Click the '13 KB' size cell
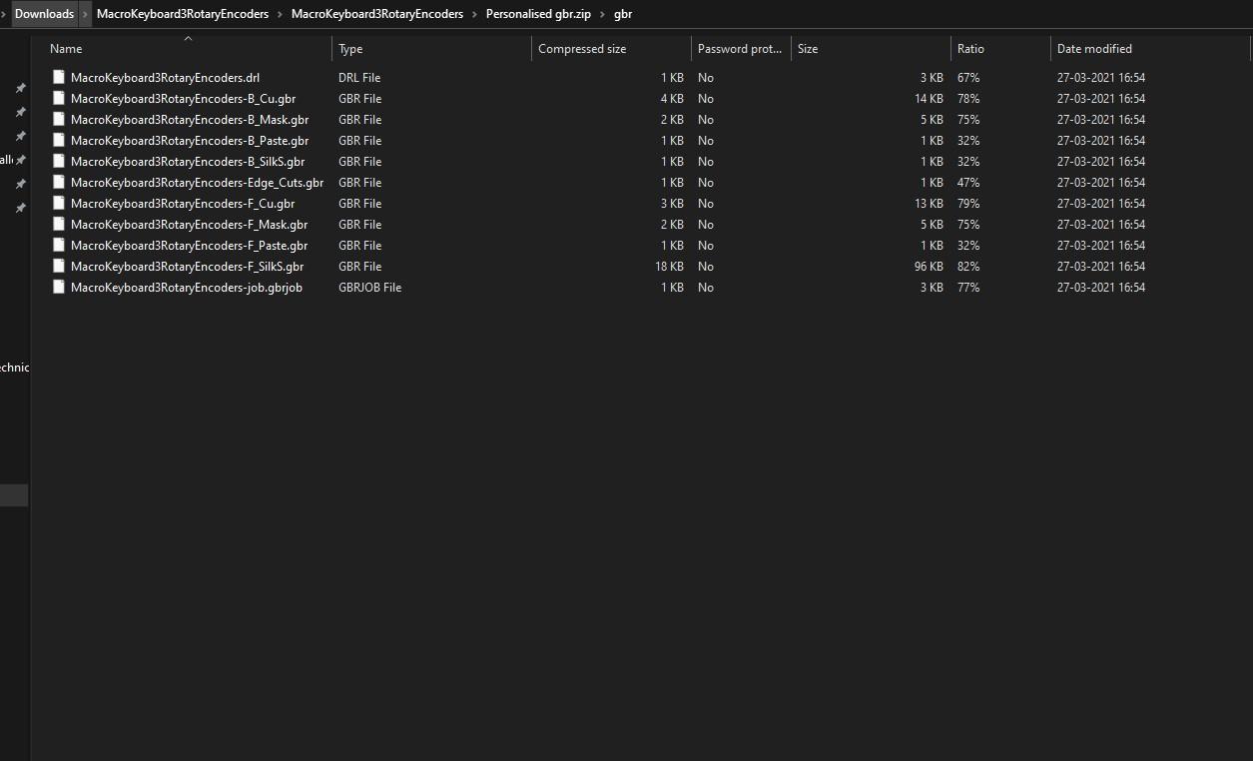The height and width of the screenshot is (761, 1253). (x=929, y=203)
